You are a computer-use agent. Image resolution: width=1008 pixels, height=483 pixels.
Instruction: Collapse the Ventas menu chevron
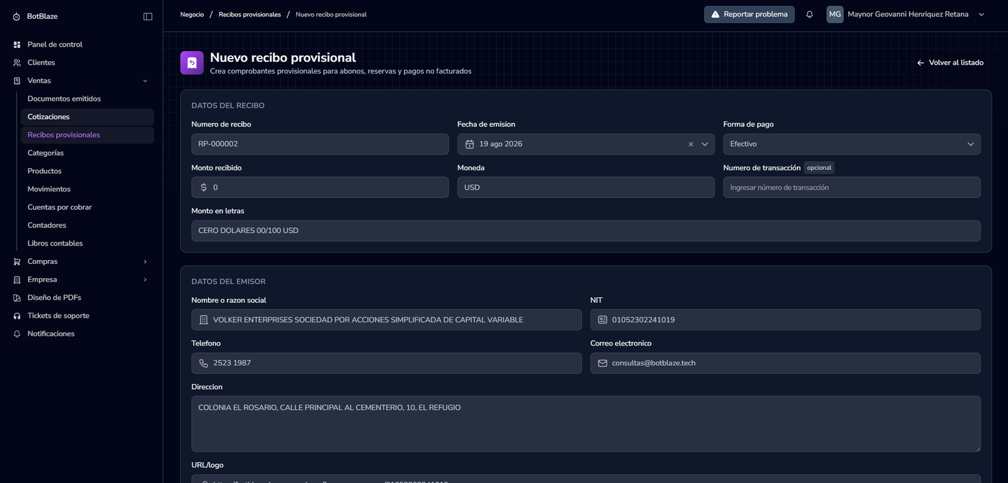pos(145,81)
